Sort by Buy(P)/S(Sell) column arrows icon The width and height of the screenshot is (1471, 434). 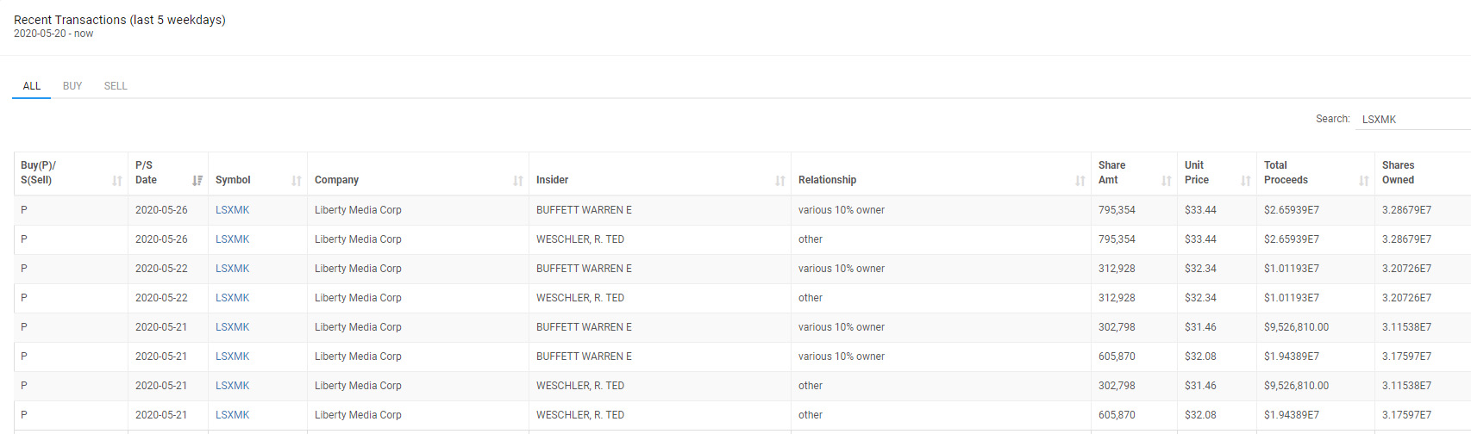[x=117, y=181]
